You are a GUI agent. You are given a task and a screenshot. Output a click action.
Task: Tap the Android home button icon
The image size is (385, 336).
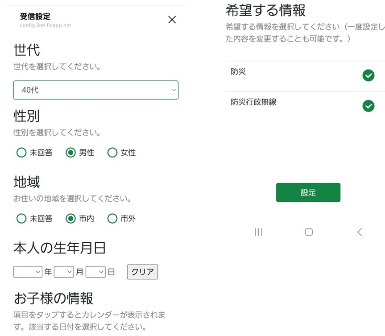309,232
